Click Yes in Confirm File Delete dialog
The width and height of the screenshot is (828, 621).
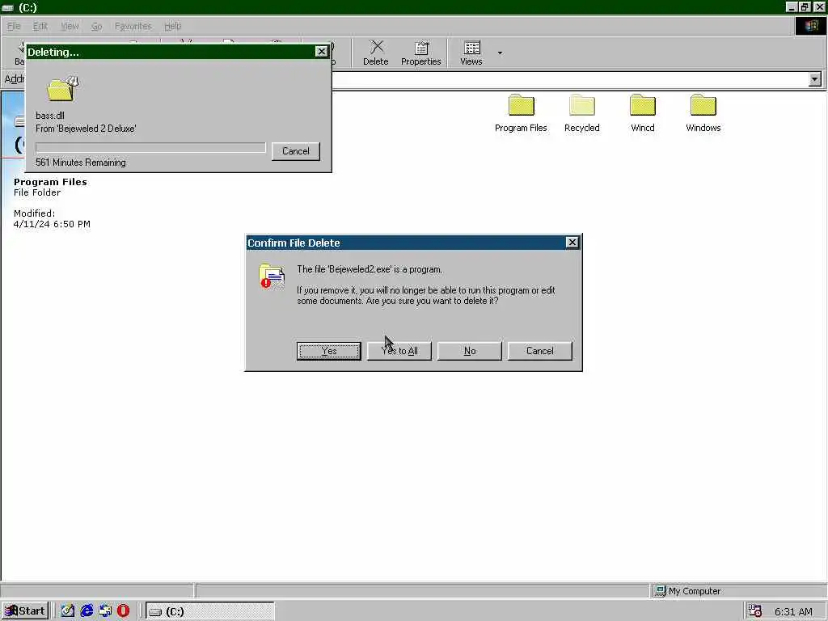click(328, 351)
